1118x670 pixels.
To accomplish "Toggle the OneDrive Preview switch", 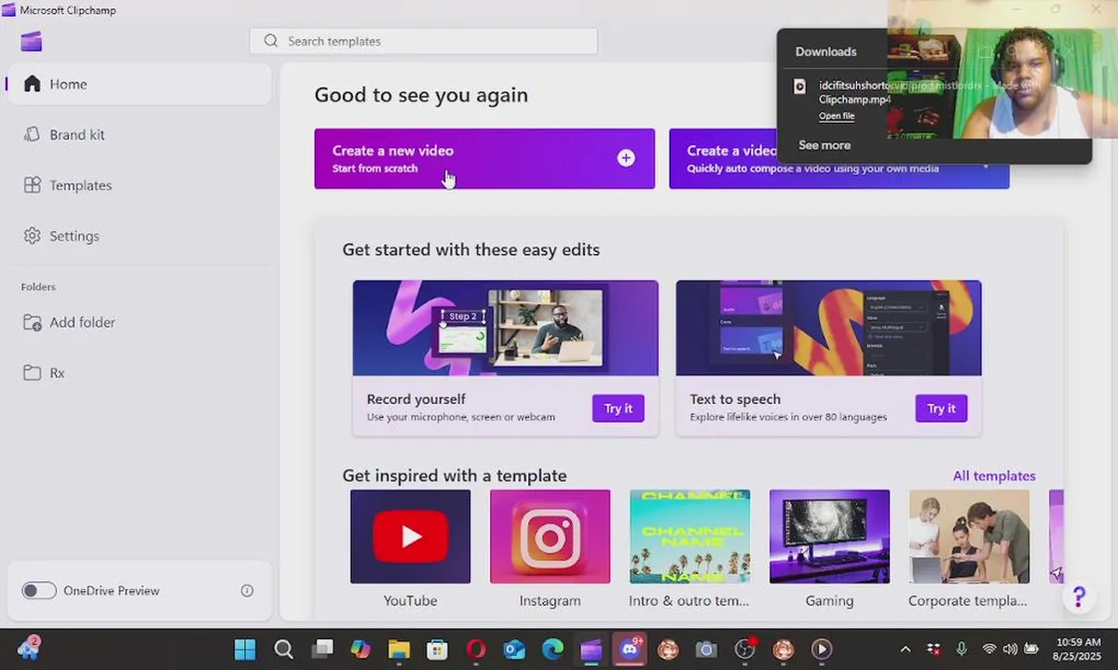I will [39, 591].
